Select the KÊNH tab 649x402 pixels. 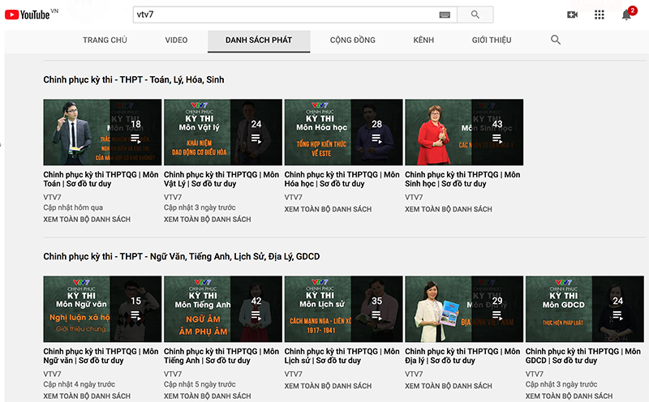point(423,40)
